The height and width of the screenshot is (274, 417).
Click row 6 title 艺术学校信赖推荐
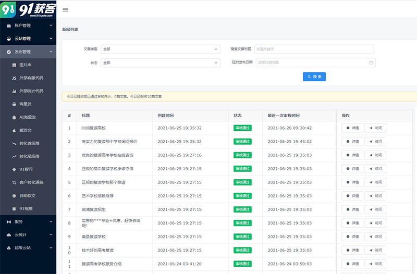pos(97,196)
